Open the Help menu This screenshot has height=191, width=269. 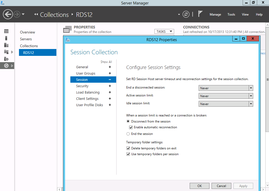(259, 14)
